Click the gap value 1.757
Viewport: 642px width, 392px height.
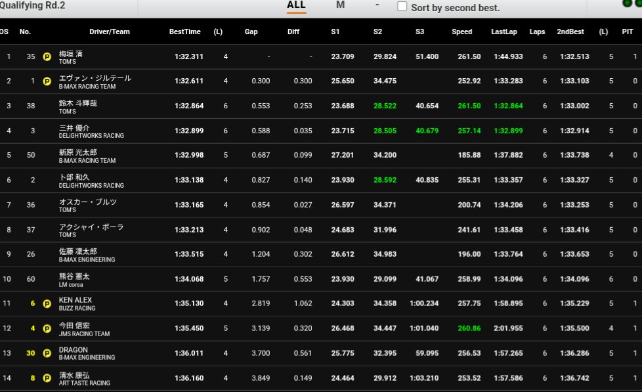(261, 279)
